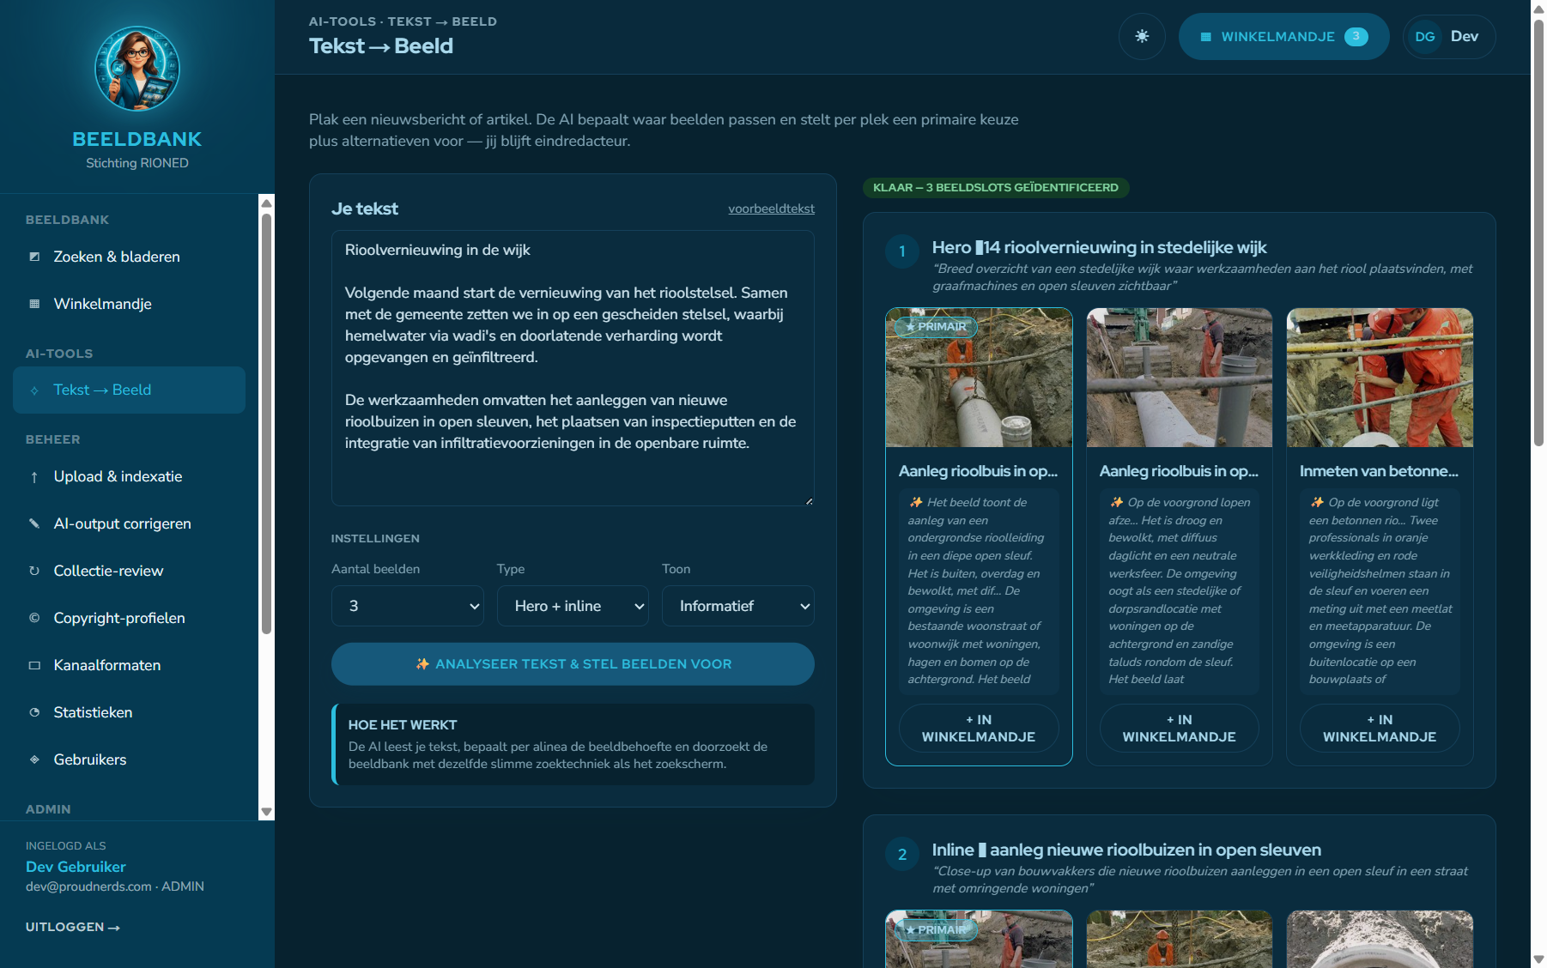
Task: Click the sparkle icon on the analyse button
Action: 422,664
